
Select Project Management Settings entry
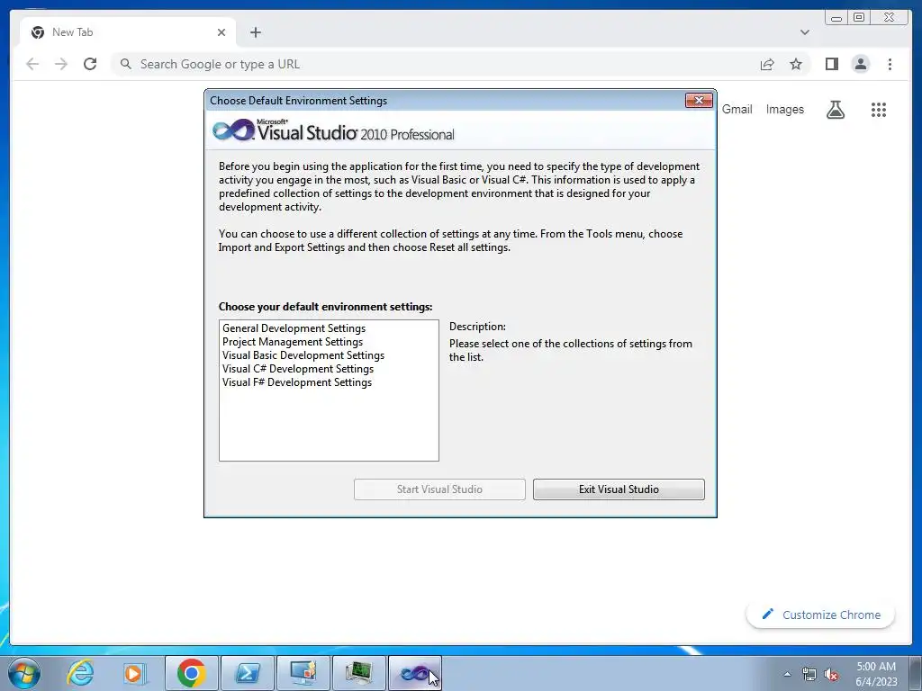[293, 342]
